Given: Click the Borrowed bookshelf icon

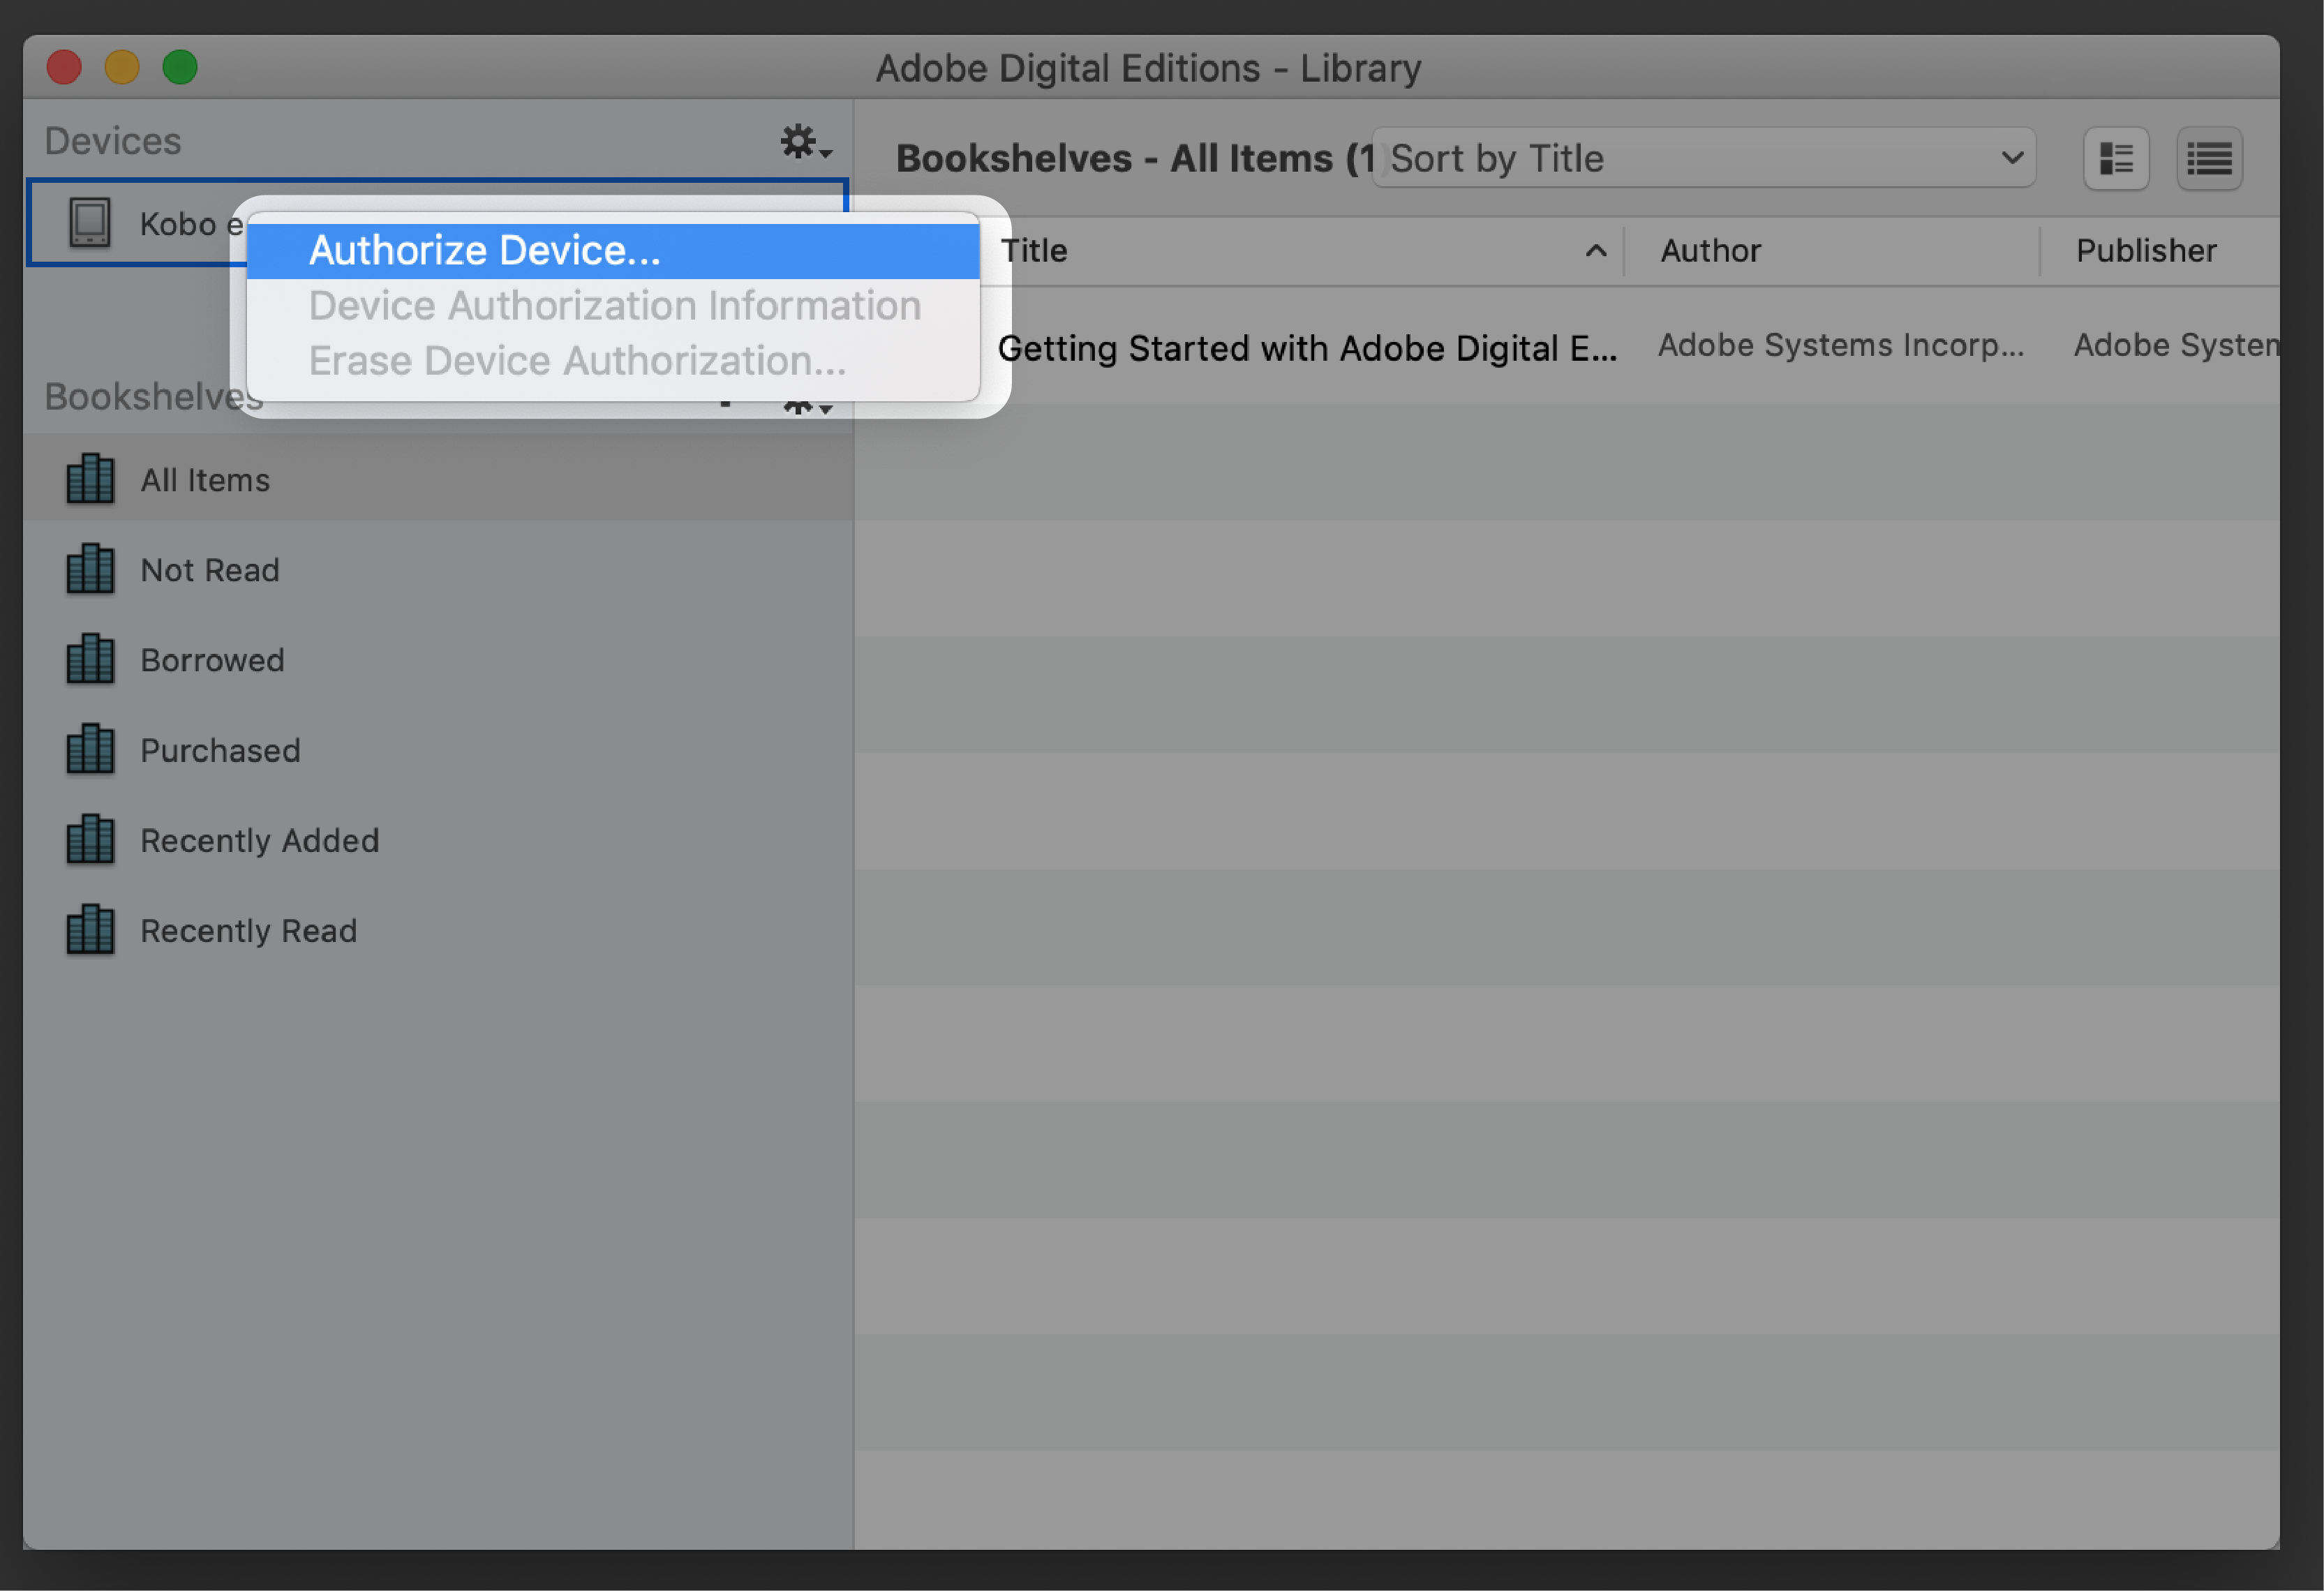Looking at the screenshot, I should (92, 659).
